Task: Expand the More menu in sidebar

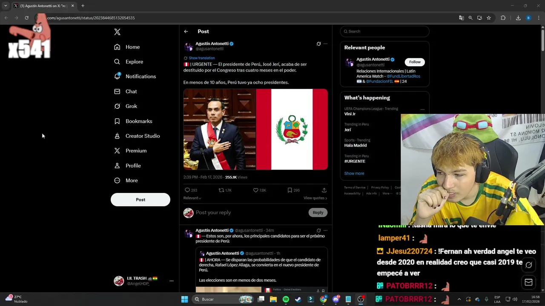Action: 126,181
